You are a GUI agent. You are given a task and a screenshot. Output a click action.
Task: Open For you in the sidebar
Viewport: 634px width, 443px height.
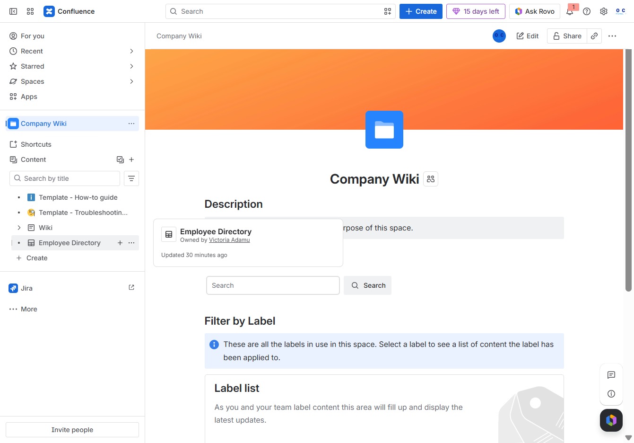(x=72, y=36)
